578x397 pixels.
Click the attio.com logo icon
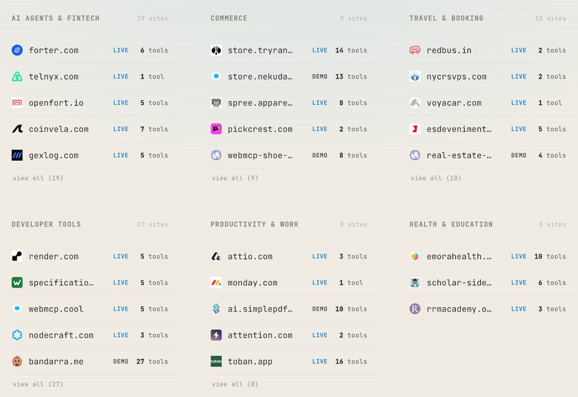(x=216, y=256)
